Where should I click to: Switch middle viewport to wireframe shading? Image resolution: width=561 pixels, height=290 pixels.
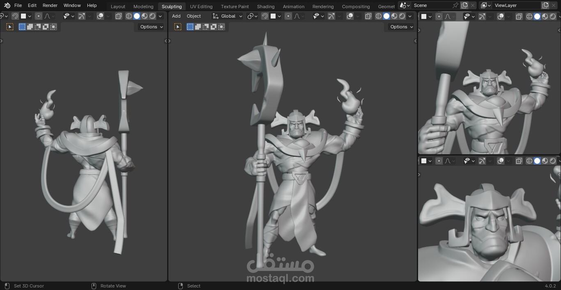click(x=379, y=16)
